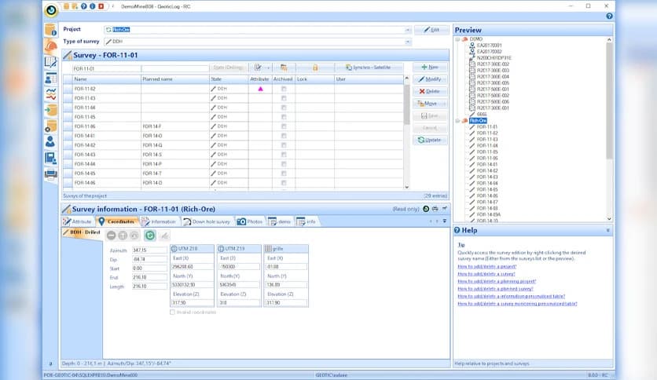Click the Azimuth input field

(149, 250)
